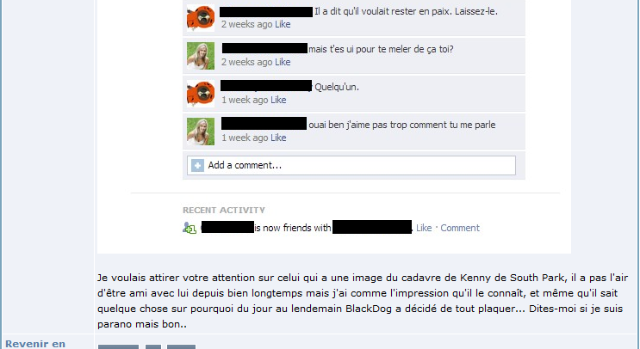Like the 'is now friends with' activity
Screen dimensions: 640x349
[x=424, y=228]
